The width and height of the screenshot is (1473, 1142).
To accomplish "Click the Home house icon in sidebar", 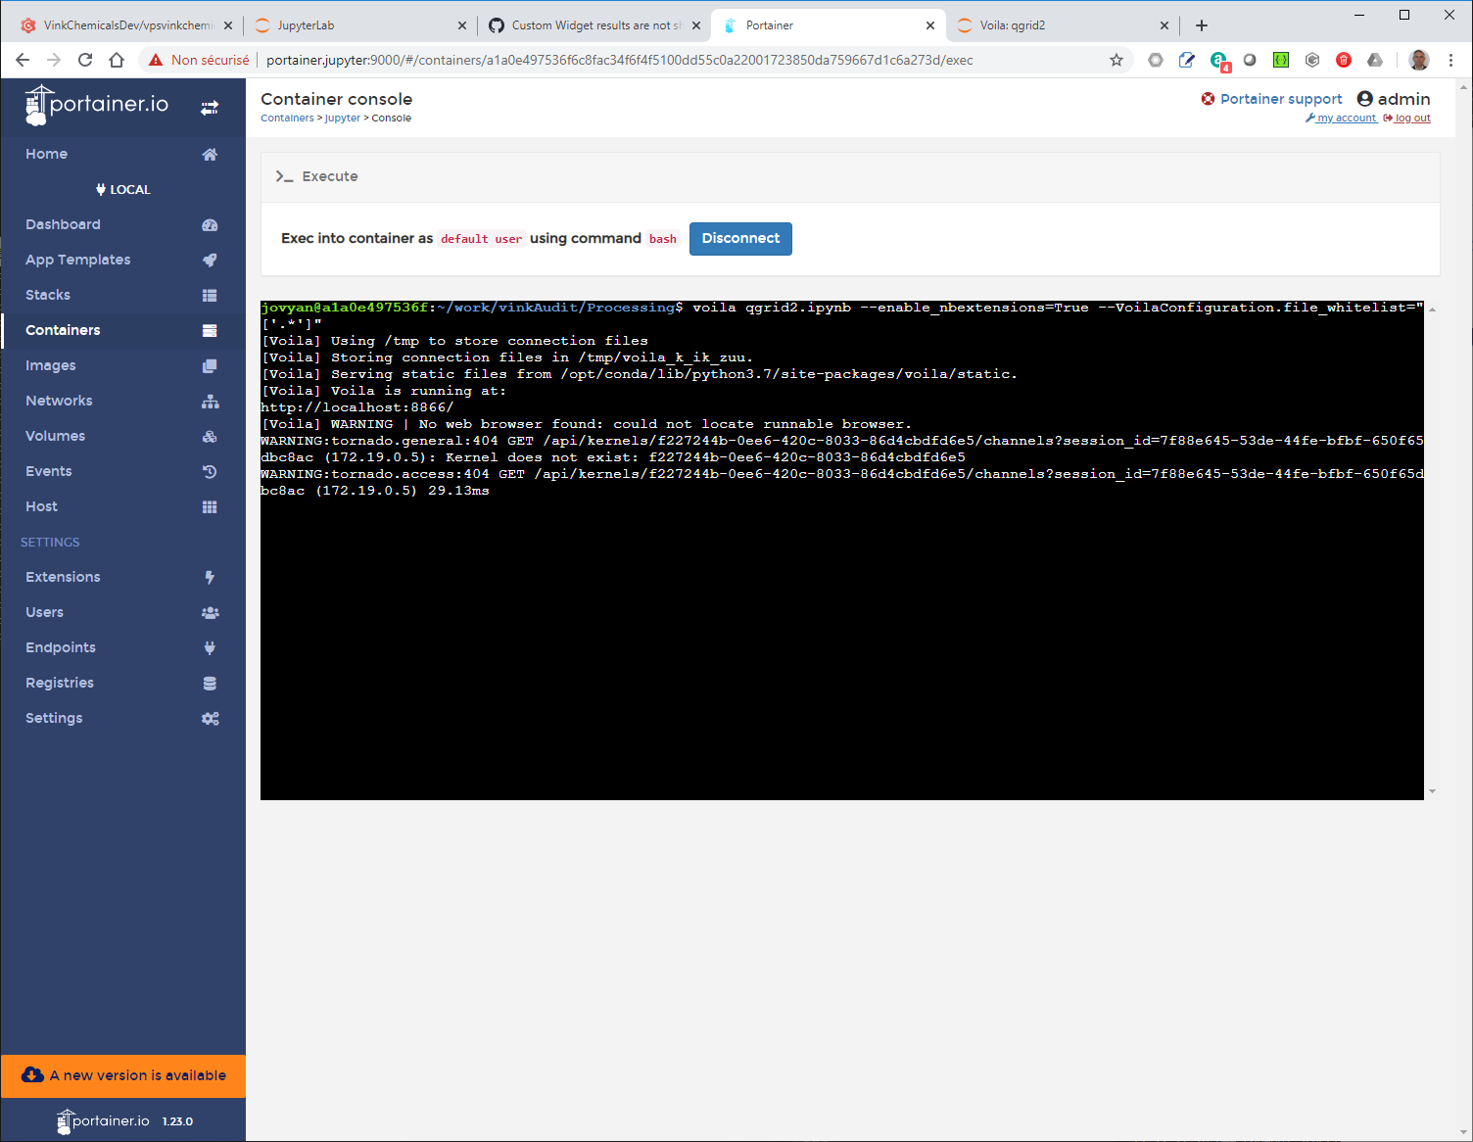I will pyautogui.click(x=210, y=154).
